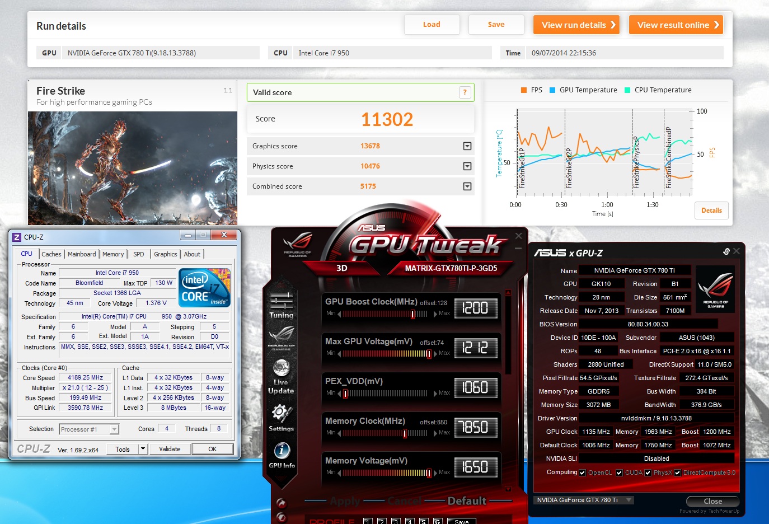Screen dimensions: 769x524
Task: Toggle the OpenCL checkbox
Action: pyautogui.click(x=583, y=472)
